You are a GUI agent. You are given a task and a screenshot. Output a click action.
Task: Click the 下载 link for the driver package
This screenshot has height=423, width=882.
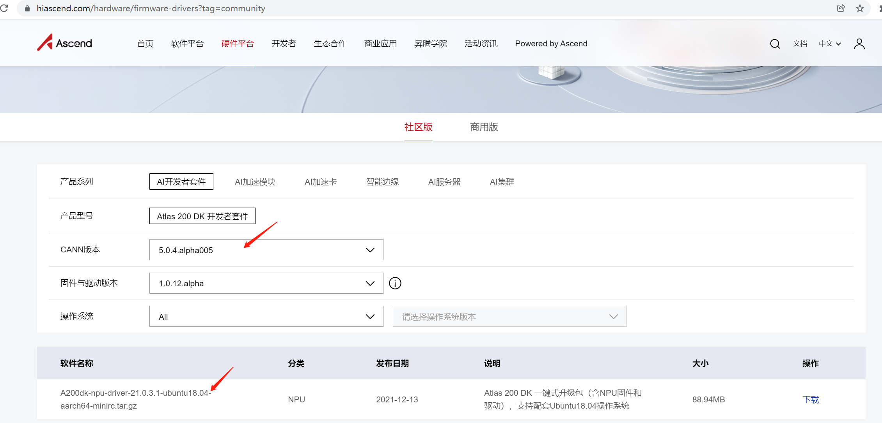click(810, 399)
